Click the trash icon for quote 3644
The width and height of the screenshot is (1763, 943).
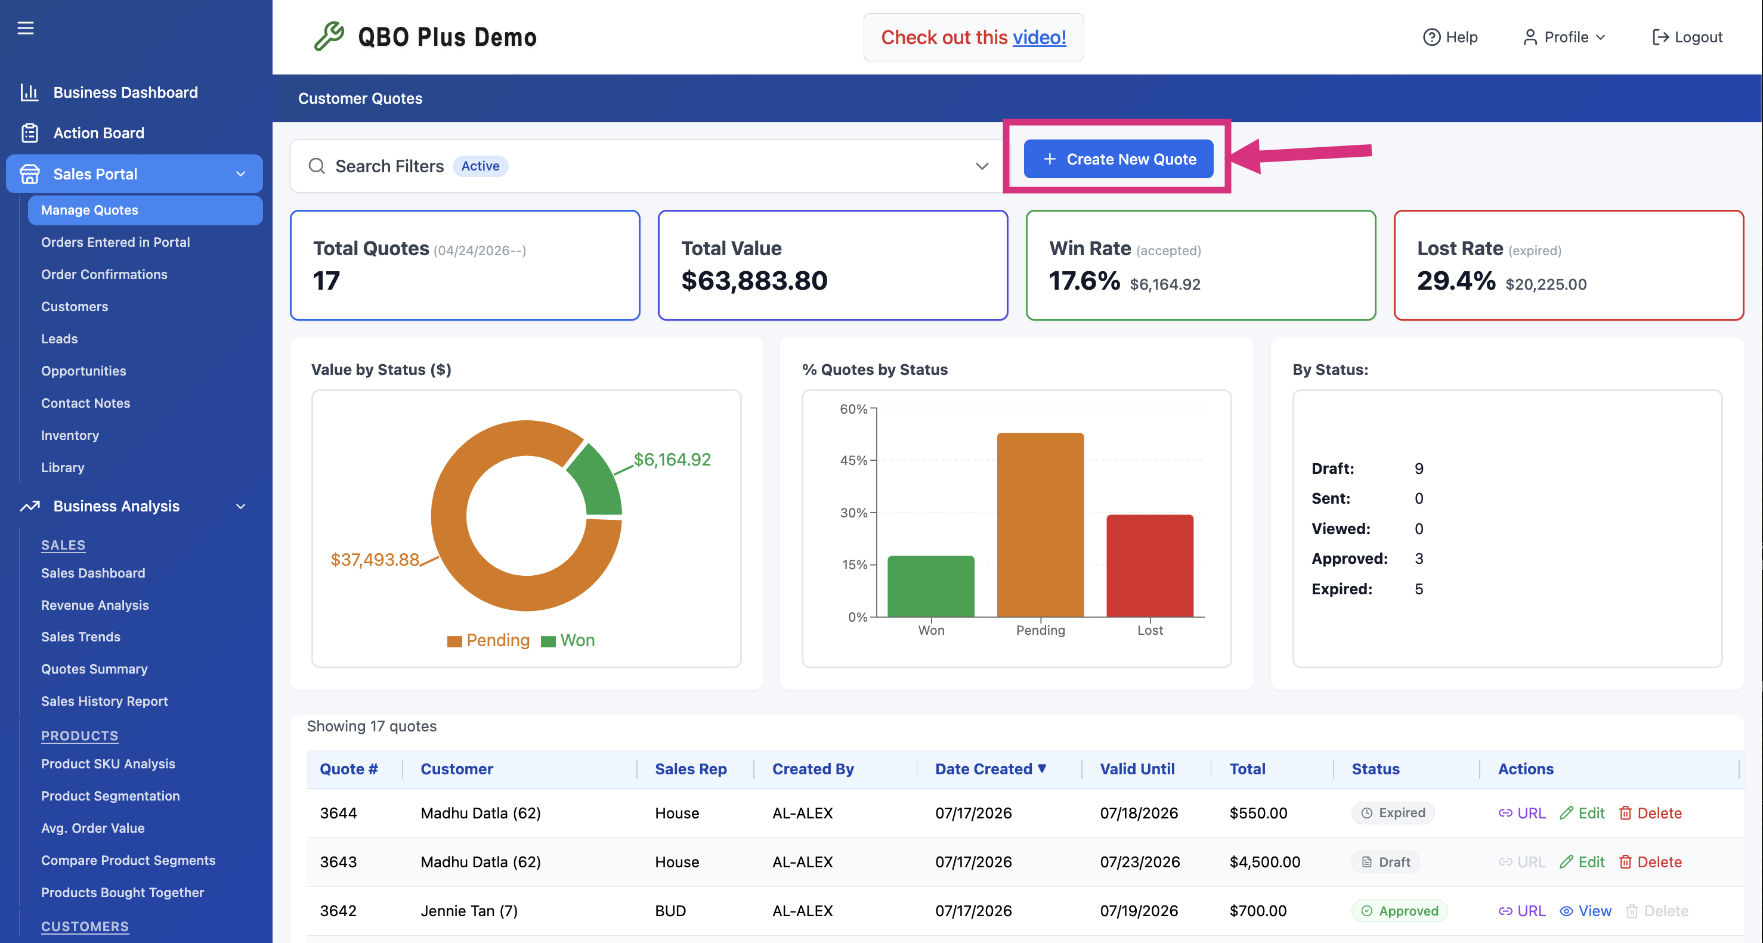[x=1625, y=812]
